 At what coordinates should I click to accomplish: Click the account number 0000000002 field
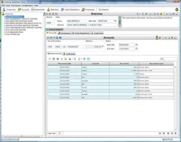pos(75,47)
